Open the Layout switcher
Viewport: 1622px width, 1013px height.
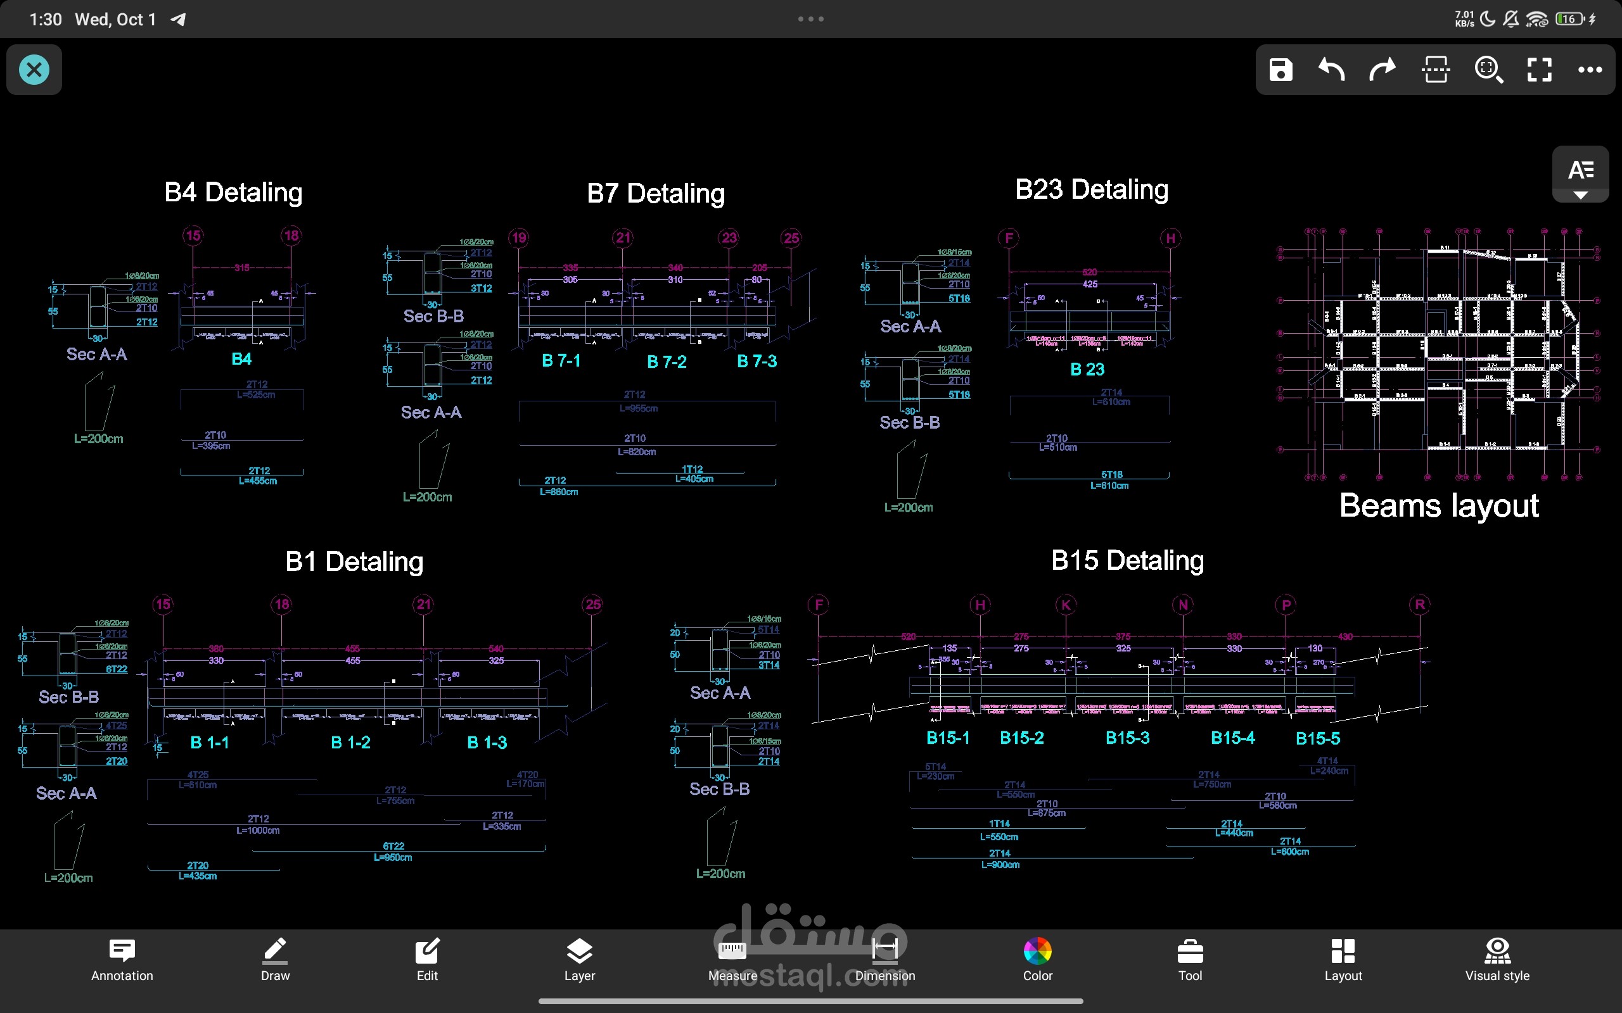[x=1343, y=959]
